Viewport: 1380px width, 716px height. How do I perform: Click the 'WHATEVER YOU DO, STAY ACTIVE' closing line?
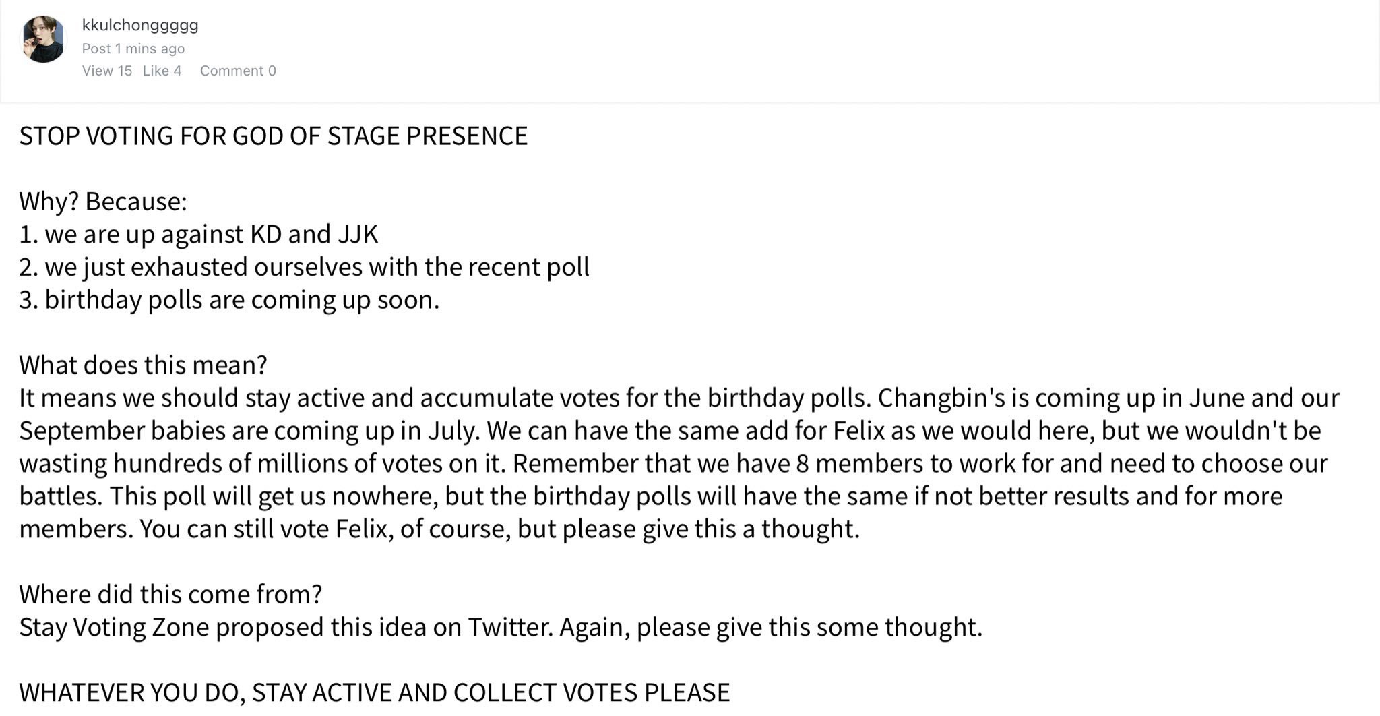tap(374, 693)
